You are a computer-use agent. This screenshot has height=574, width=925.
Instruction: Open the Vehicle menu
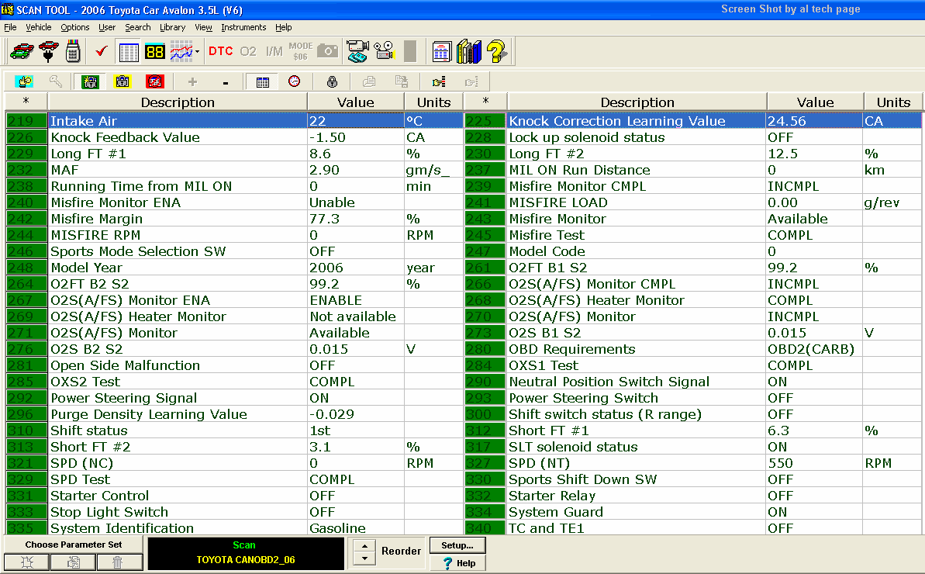pyautogui.click(x=39, y=27)
